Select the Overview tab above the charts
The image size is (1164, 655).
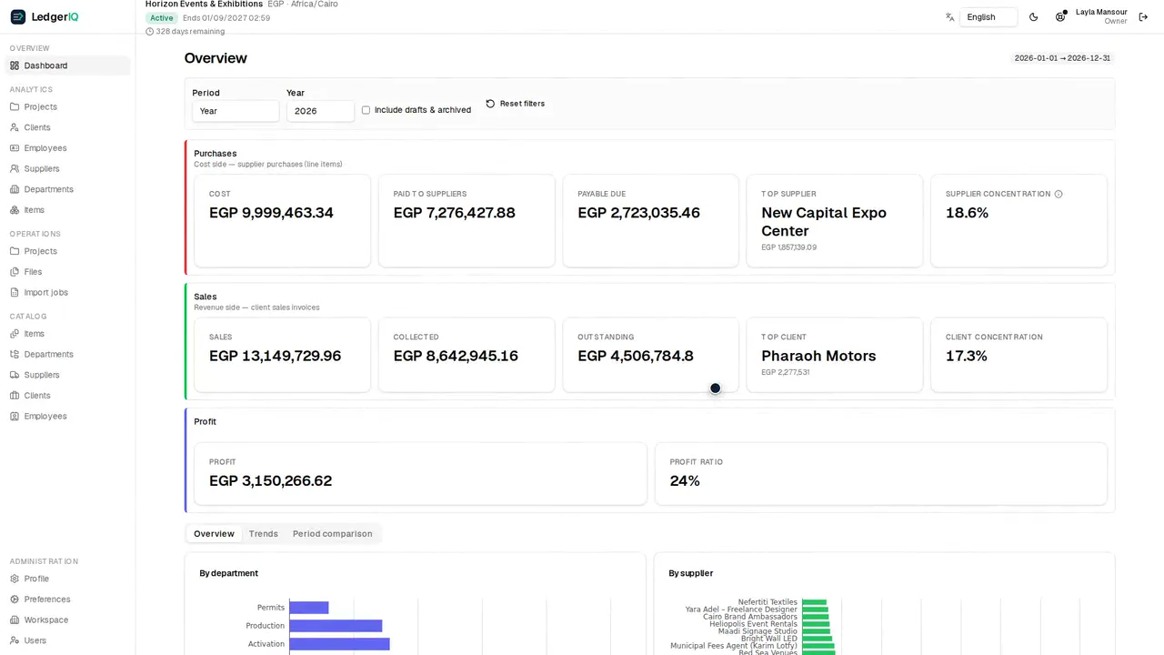click(214, 534)
